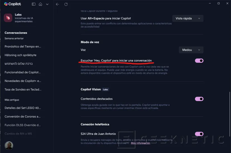Open the Labs icon tile
This screenshot has height=153, width=231.
(8, 18)
